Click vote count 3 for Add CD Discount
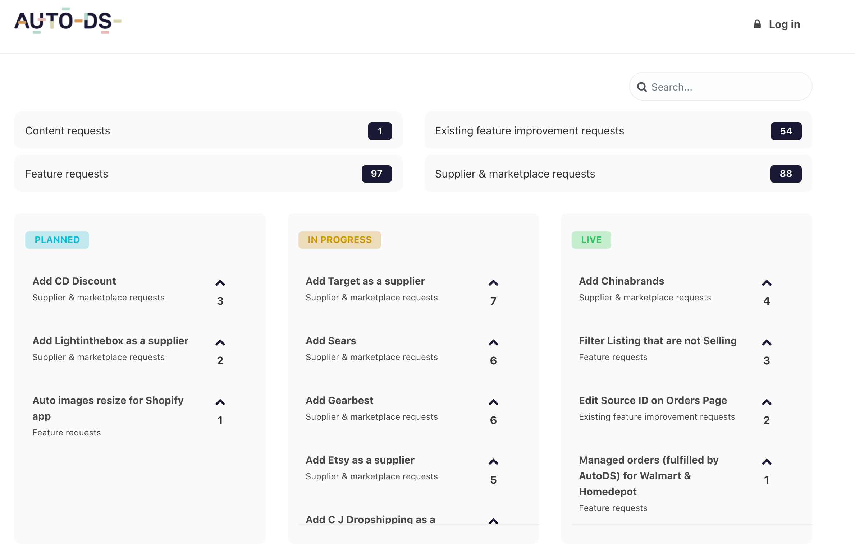This screenshot has height=544, width=855. (x=220, y=301)
